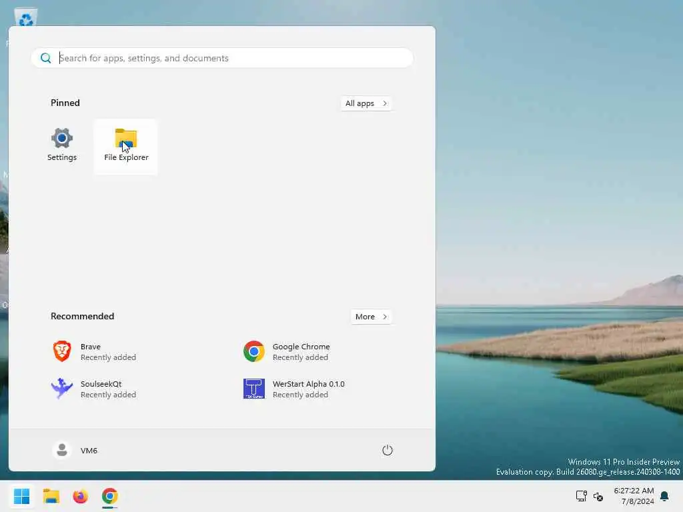Open the notifications bell icon
Screen dimensions: 683x512
(665, 496)
